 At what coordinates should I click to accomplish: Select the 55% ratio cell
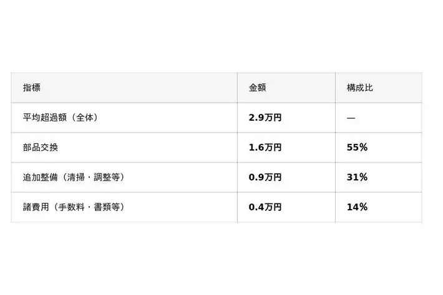[x=357, y=147]
